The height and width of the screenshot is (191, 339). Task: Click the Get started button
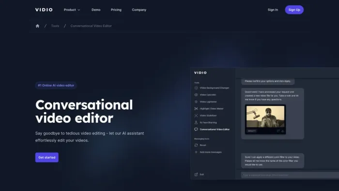[47, 158]
